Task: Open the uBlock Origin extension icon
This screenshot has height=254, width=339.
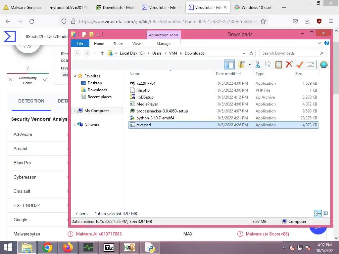Action: (319, 21)
